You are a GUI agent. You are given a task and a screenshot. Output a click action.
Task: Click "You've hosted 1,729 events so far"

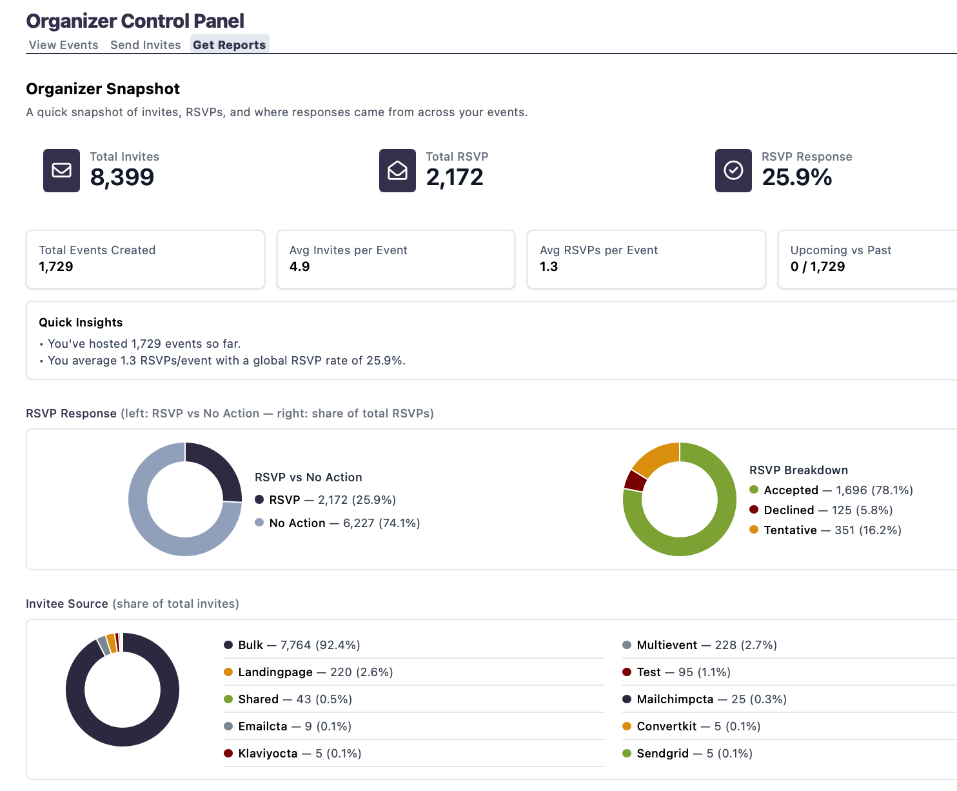pos(144,343)
